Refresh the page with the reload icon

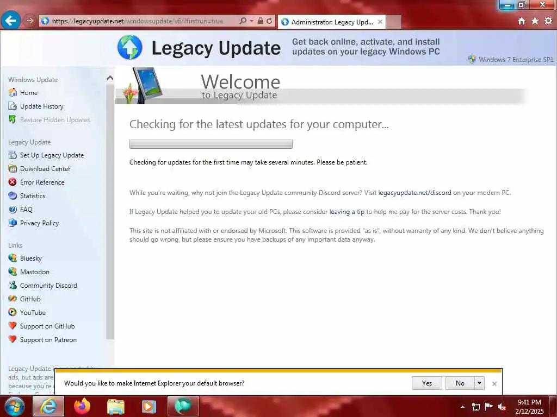point(269,21)
